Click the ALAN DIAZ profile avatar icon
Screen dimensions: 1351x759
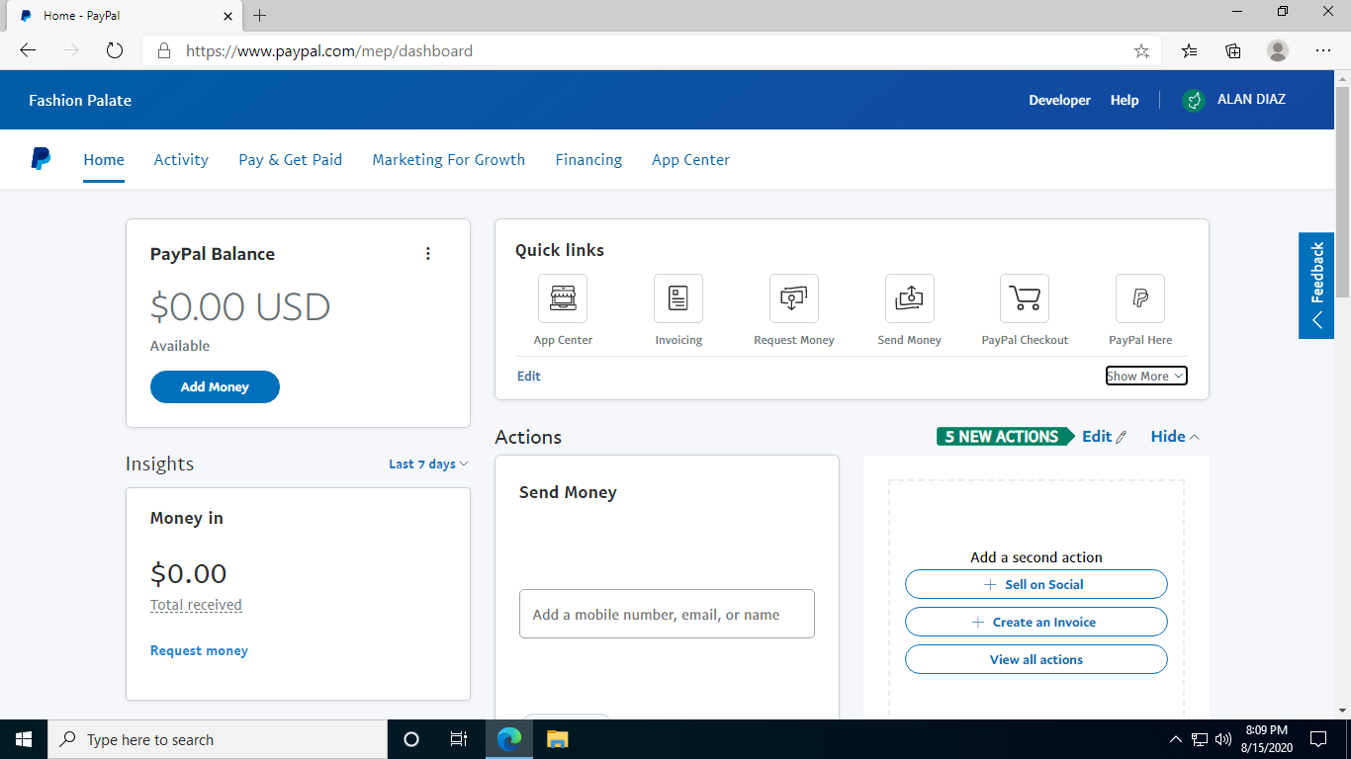click(x=1194, y=100)
